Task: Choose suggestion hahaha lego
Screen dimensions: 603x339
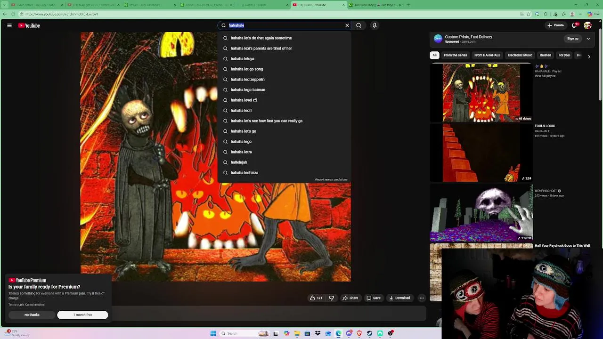Action: click(x=284, y=142)
